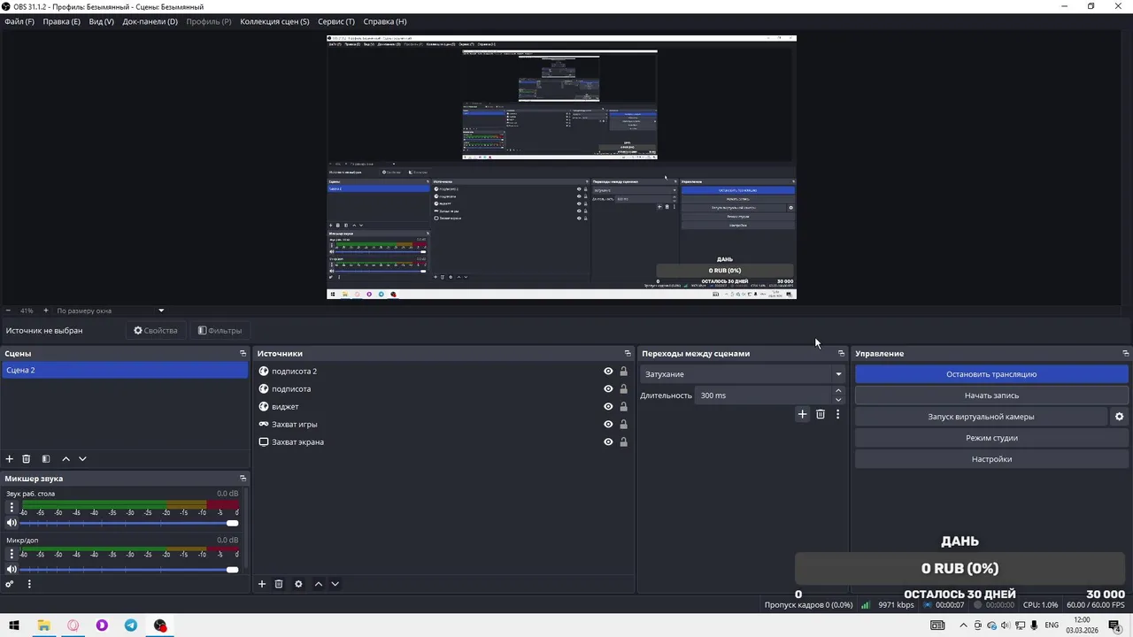The height and width of the screenshot is (637, 1133).
Task: Click Запуск виртуальной камеры button
Action: point(981,417)
